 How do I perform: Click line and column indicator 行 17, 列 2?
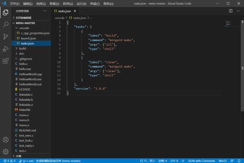[147, 161]
